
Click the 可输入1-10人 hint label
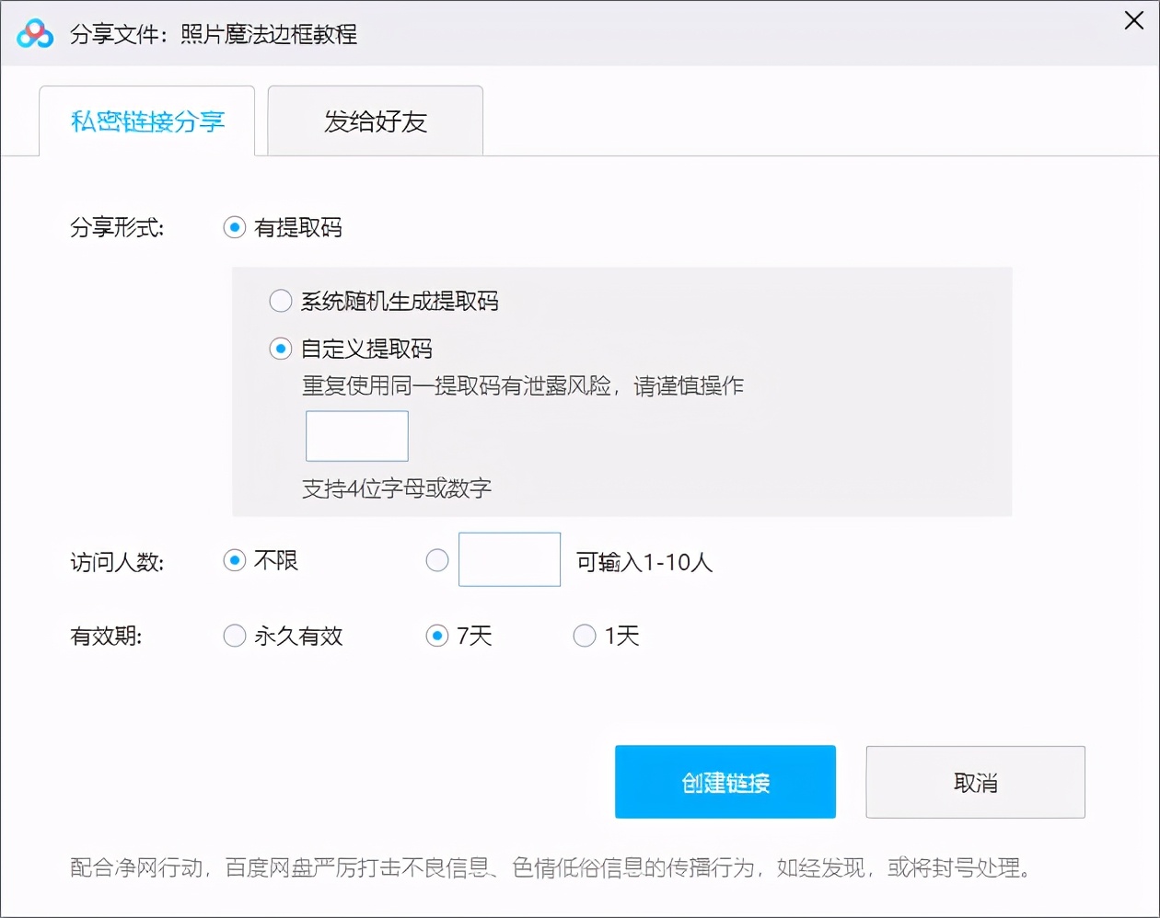[x=644, y=562]
